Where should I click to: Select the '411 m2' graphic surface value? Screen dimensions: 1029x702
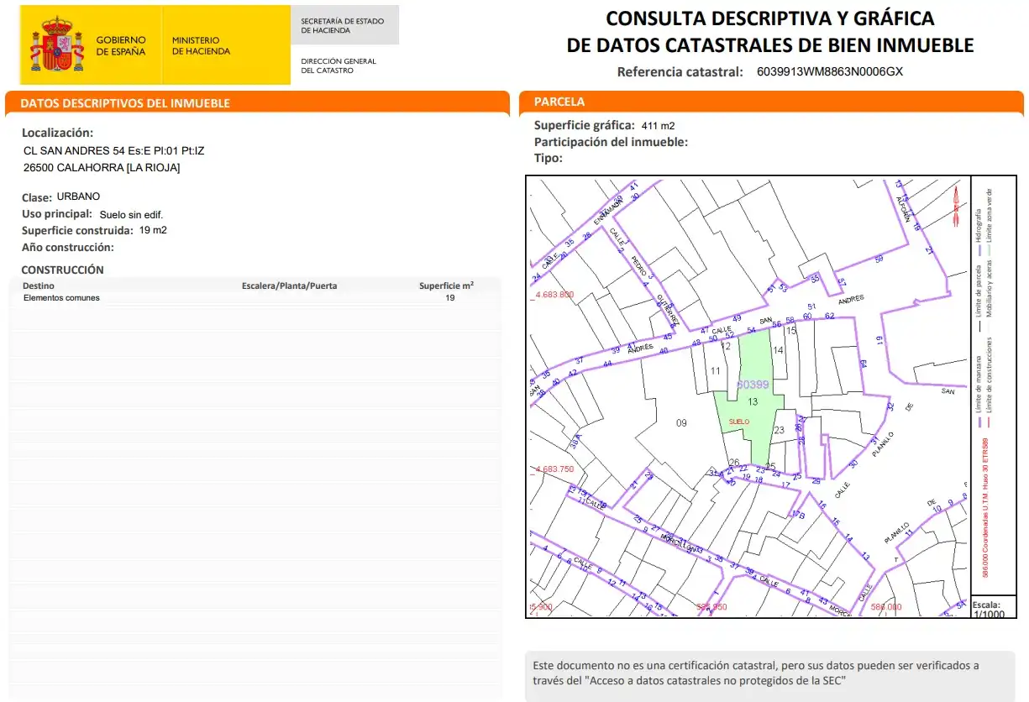click(659, 125)
